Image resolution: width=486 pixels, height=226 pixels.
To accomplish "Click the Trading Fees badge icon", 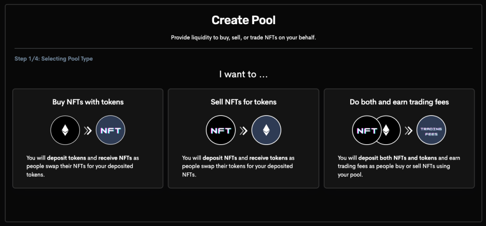I will tap(431, 130).
